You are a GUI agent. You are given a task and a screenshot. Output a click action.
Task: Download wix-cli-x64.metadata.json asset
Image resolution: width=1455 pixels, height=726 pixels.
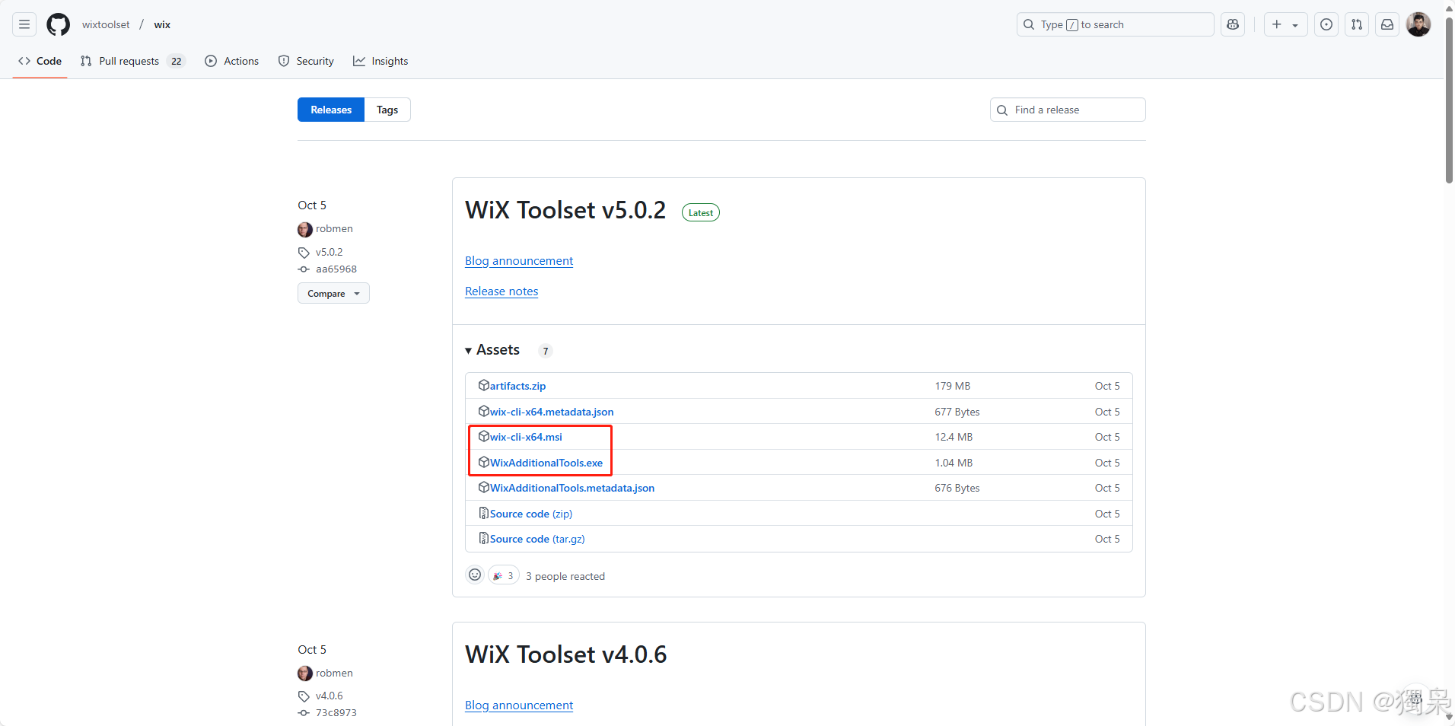[552, 412]
